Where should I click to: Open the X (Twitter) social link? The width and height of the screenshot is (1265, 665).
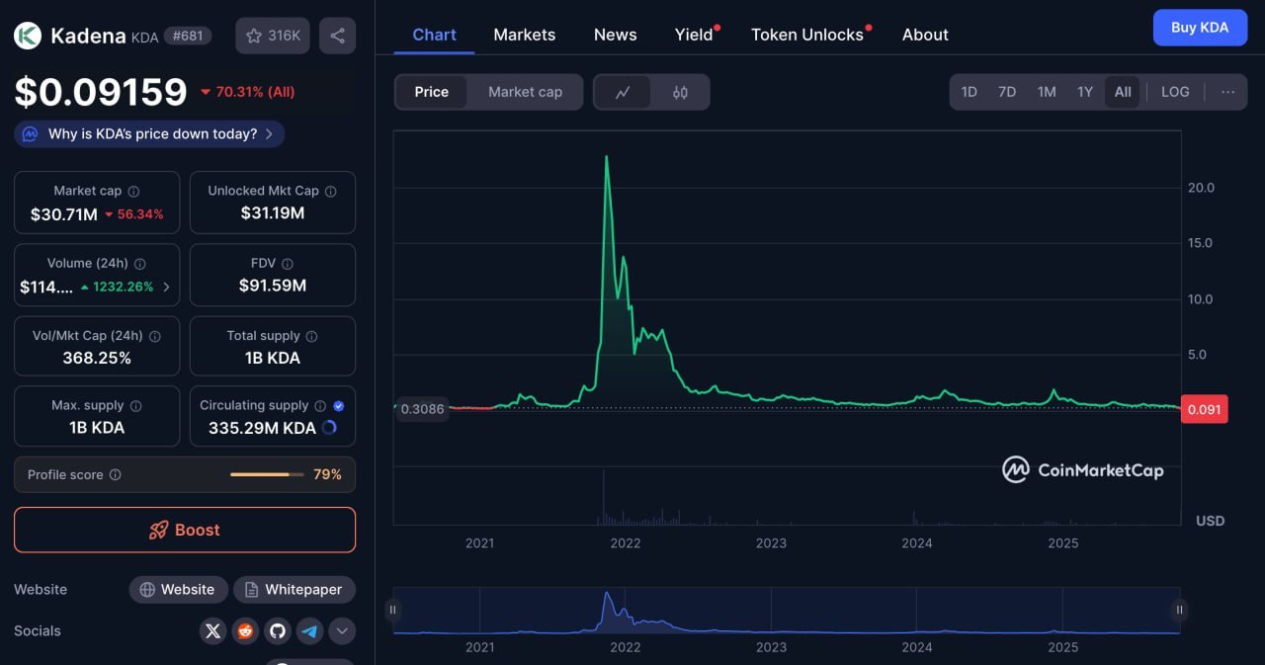pos(212,630)
